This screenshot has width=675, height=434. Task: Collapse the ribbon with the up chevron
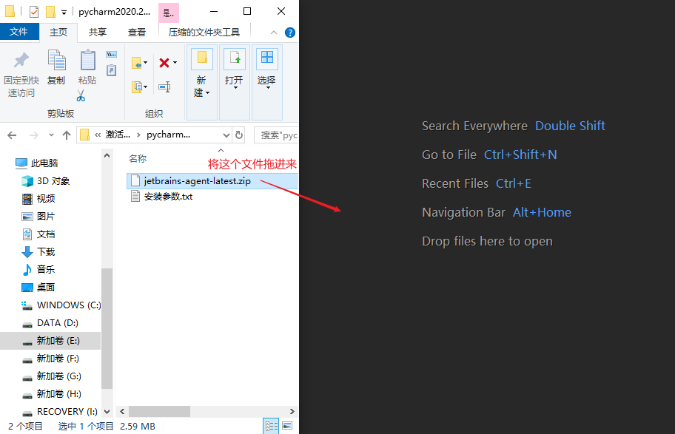pyautogui.click(x=274, y=33)
